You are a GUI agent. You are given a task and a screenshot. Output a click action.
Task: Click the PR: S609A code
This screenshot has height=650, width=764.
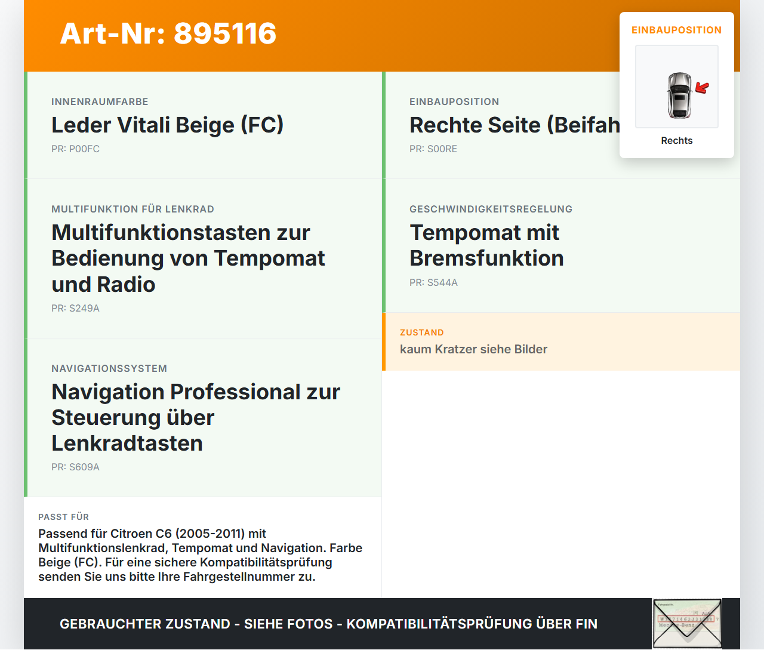[75, 467]
